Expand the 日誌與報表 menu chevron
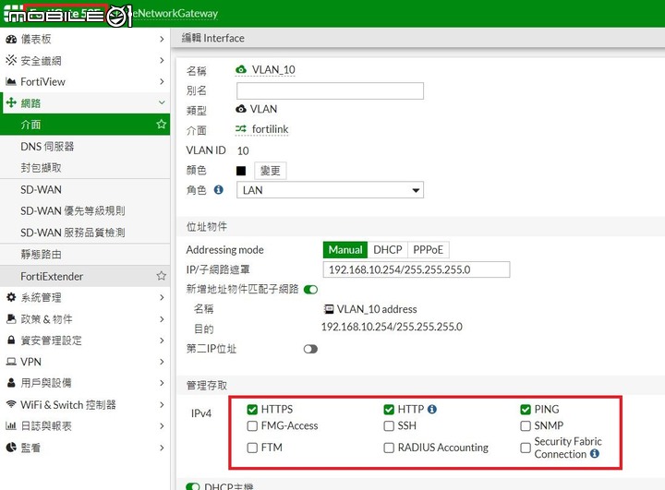Image resolution: width=665 pixels, height=490 pixels. tap(162, 425)
